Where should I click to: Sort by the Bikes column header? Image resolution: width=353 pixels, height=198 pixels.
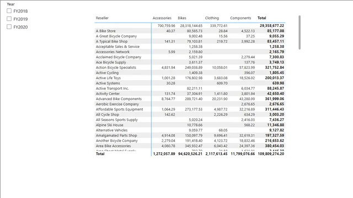tap(182, 18)
